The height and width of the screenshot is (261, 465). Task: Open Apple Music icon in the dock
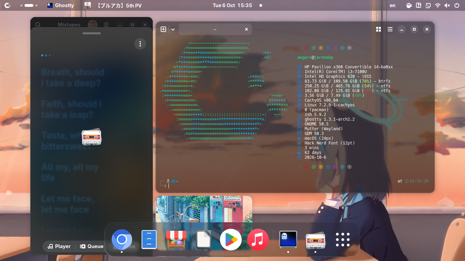click(x=258, y=240)
